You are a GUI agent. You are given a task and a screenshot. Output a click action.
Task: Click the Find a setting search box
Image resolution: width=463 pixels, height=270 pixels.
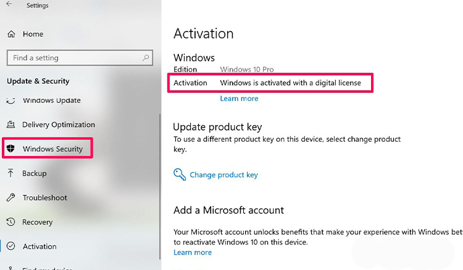pyautogui.click(x=74, y=58)
